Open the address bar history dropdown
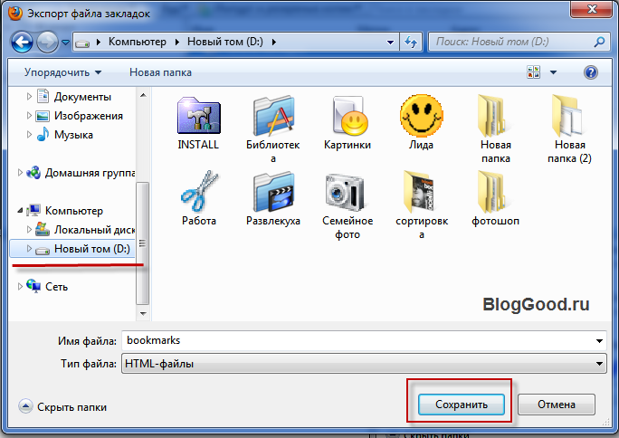This screenshot has width=619, height=438. coord(390,42)
